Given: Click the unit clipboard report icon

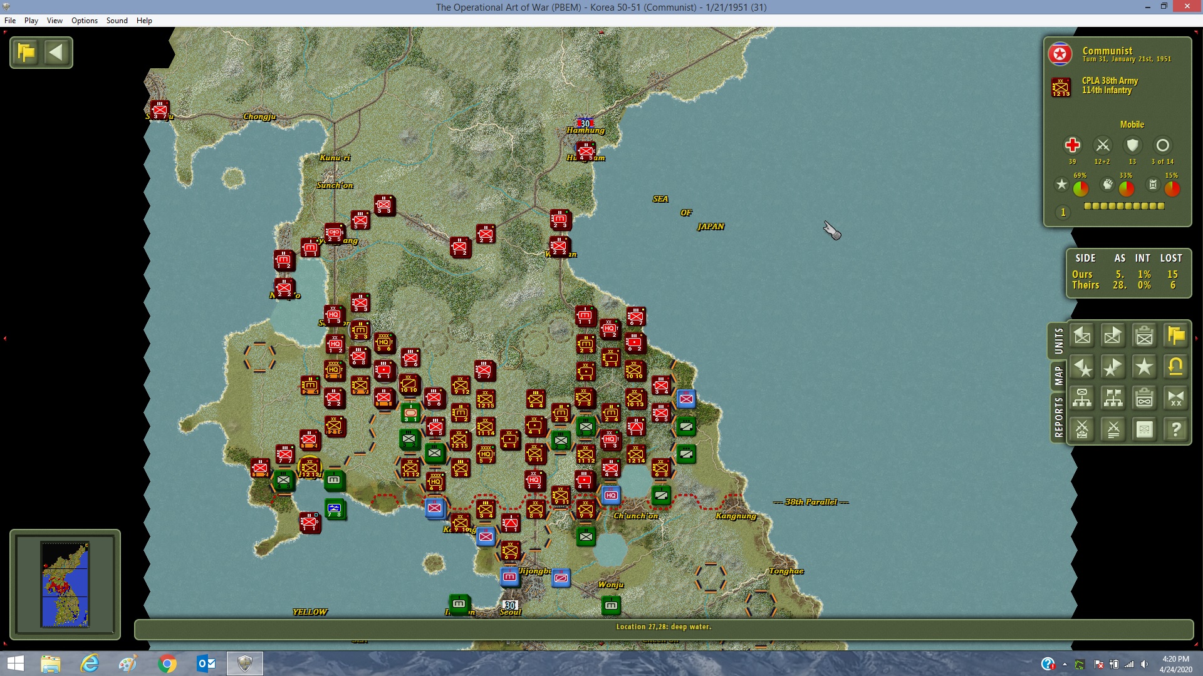Looking at the screenshot, I should pyautogui.click(x=1145, y=336).
